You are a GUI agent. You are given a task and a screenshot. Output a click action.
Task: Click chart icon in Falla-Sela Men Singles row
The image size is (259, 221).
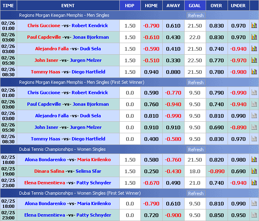coord(254,49)
